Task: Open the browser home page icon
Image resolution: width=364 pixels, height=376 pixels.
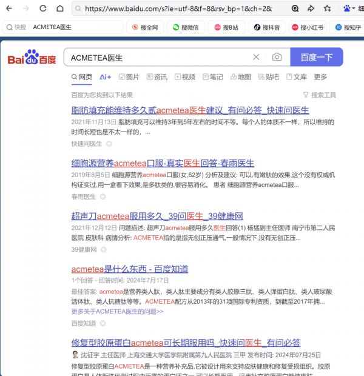Action: pos(59,8)
